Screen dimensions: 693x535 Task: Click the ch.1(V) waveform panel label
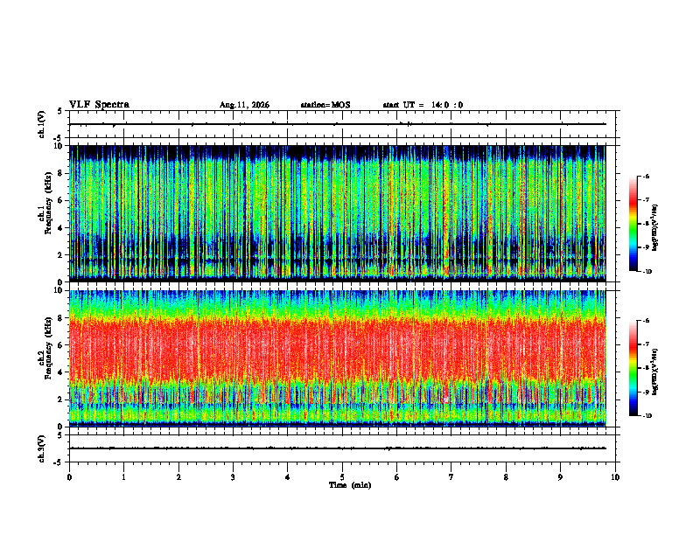click(41, 124)
